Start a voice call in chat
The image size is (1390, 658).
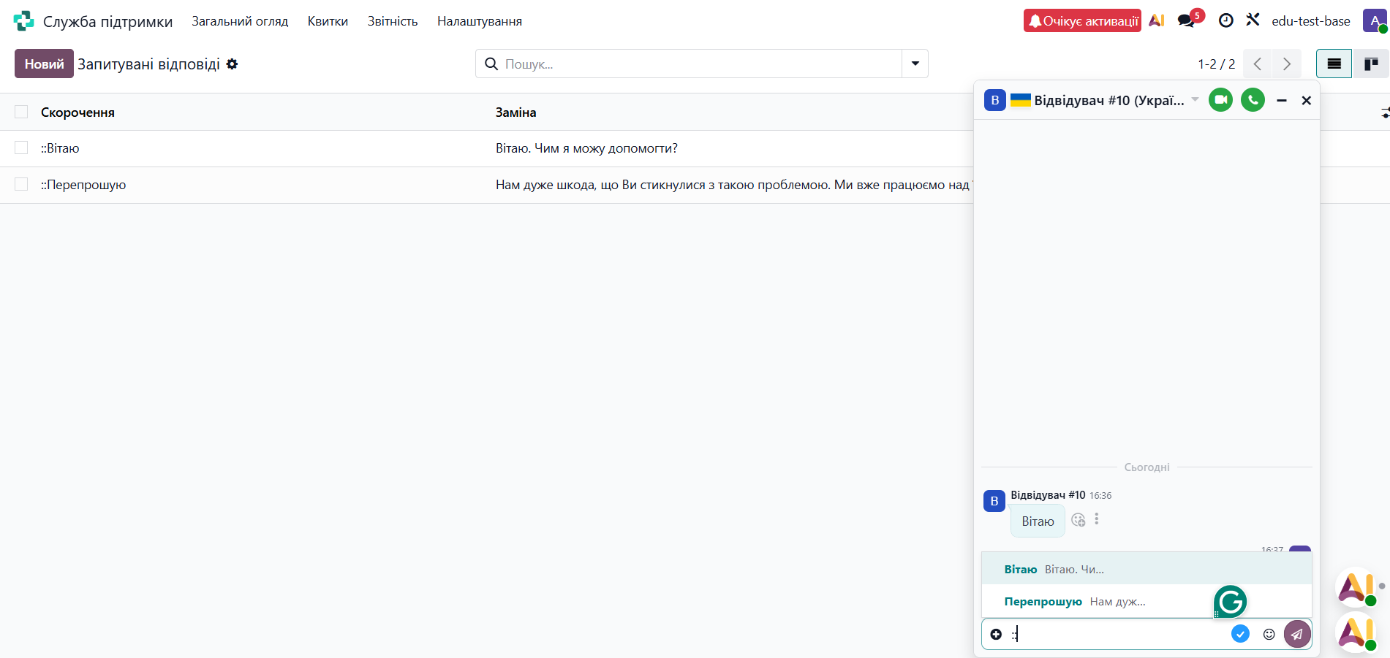coord(1253,100)
